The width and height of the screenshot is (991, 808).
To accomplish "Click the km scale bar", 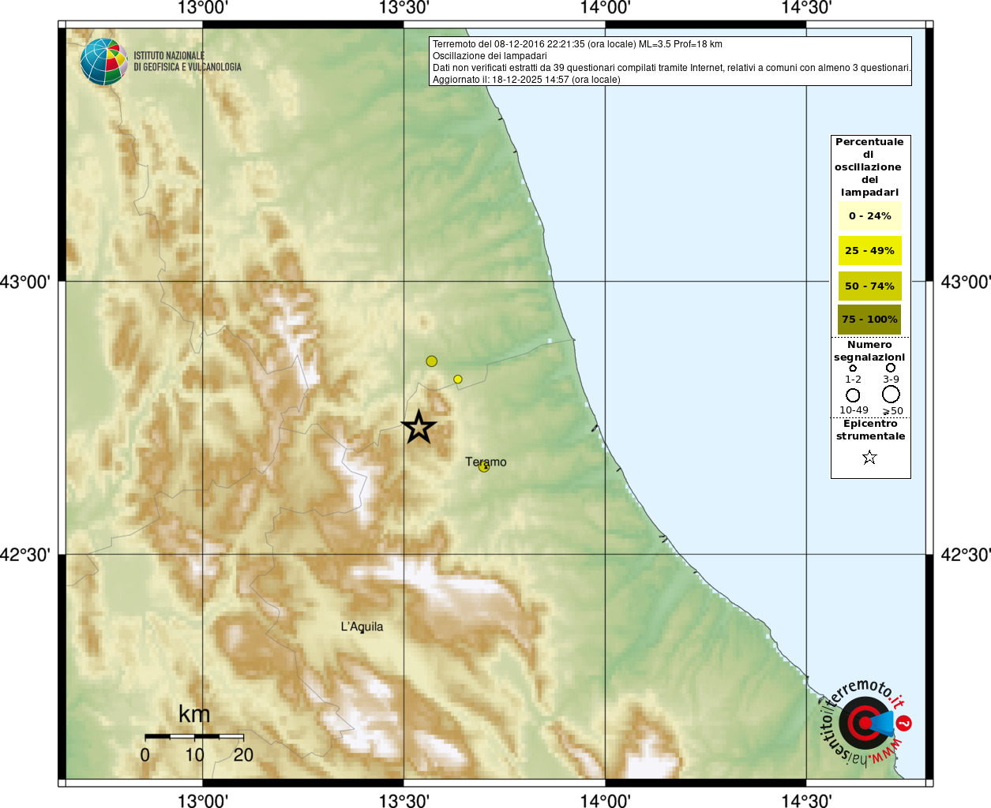I will click(x=194, y=736).
